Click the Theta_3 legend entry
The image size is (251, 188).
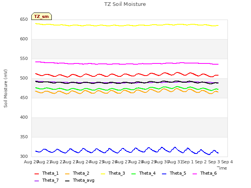pos(113,173)
